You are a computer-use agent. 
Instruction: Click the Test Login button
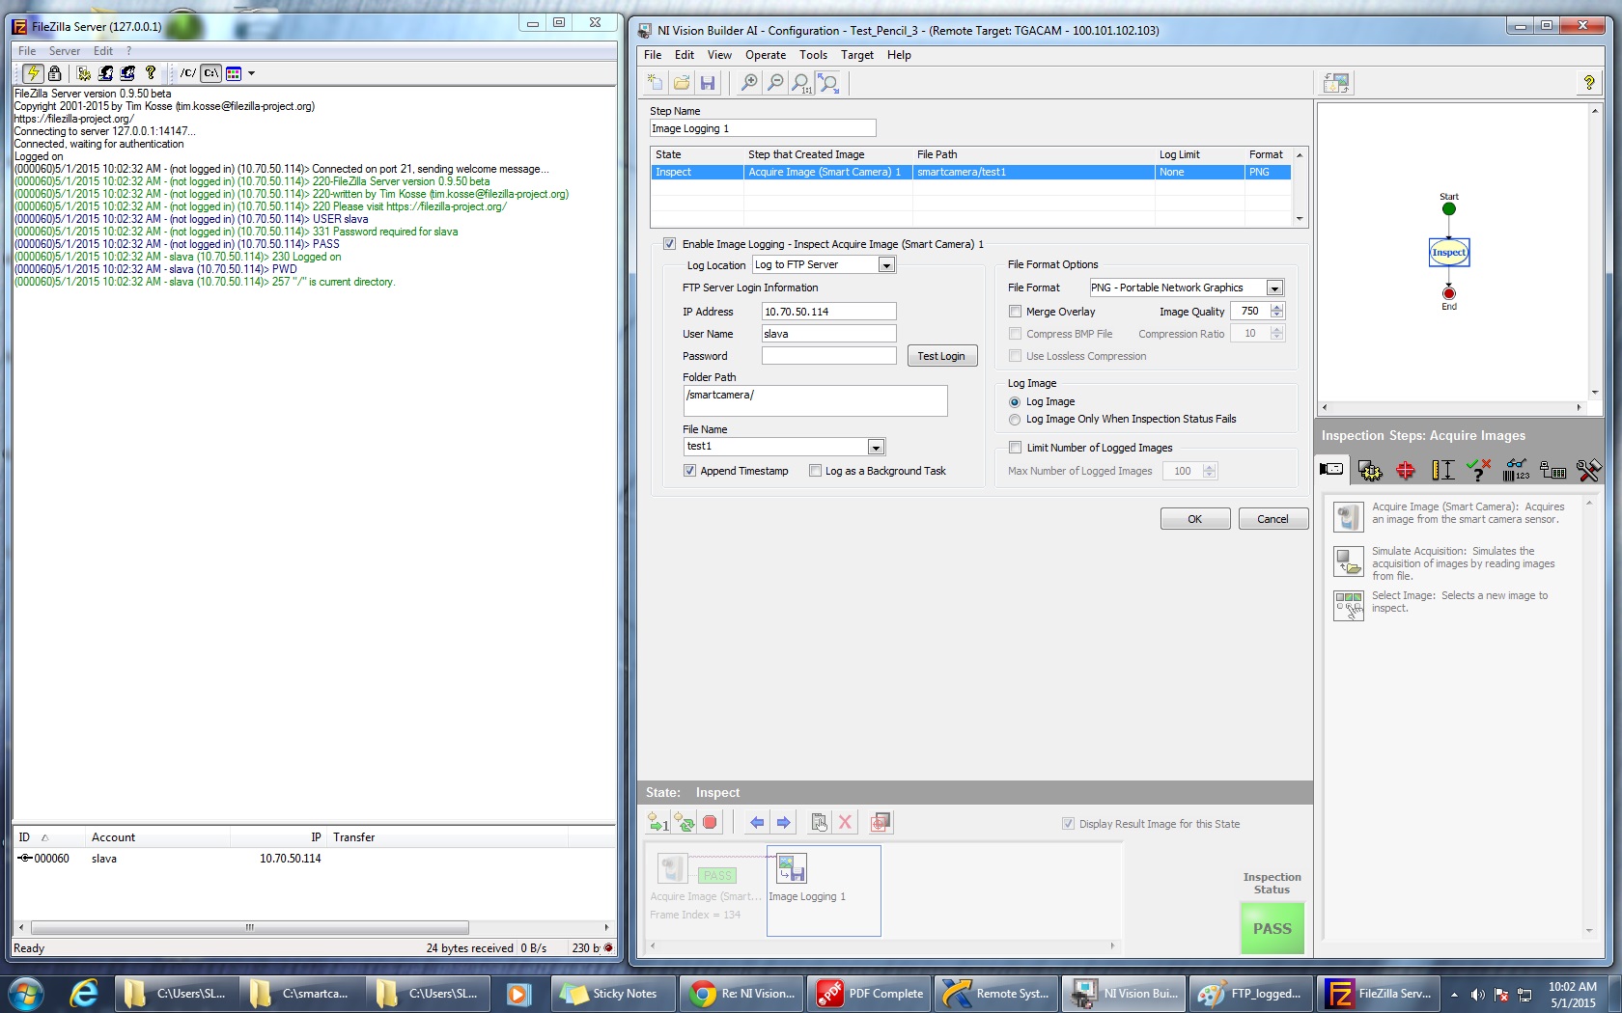[x=941, y=356]
